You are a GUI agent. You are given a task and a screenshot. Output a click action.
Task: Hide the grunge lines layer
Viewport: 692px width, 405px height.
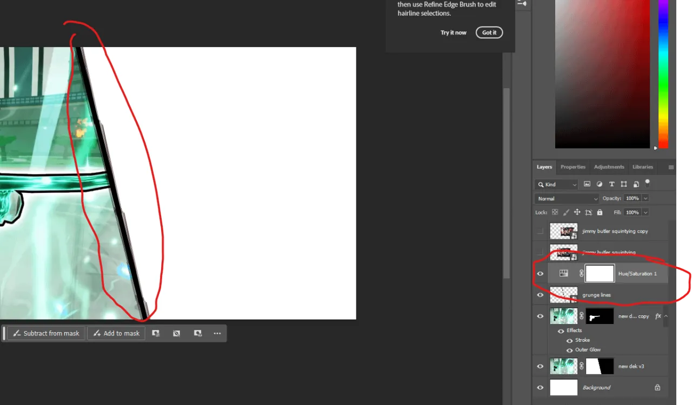[540, 295]
